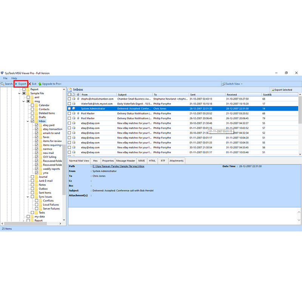Viewport: 302px width, 302px height.
Task: Check the System Administrator email row checkbox
Action: coord(69,108)
